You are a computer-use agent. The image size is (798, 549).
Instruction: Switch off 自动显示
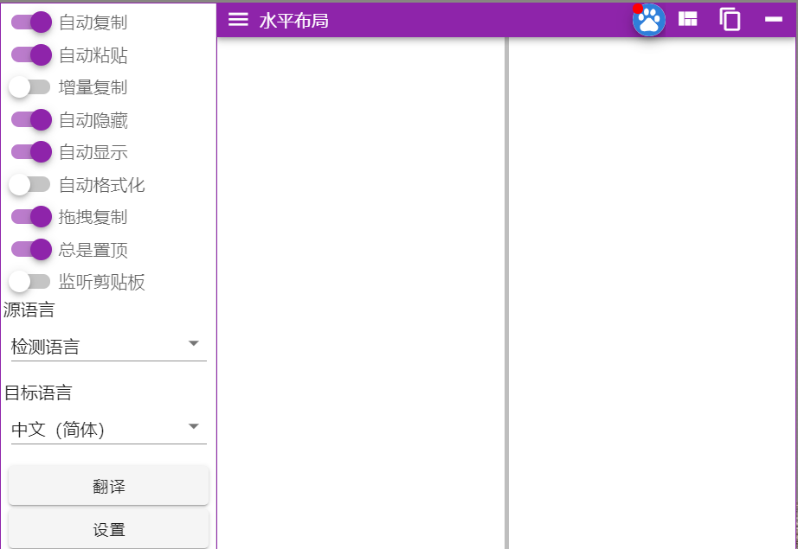[x=31, y=152]
